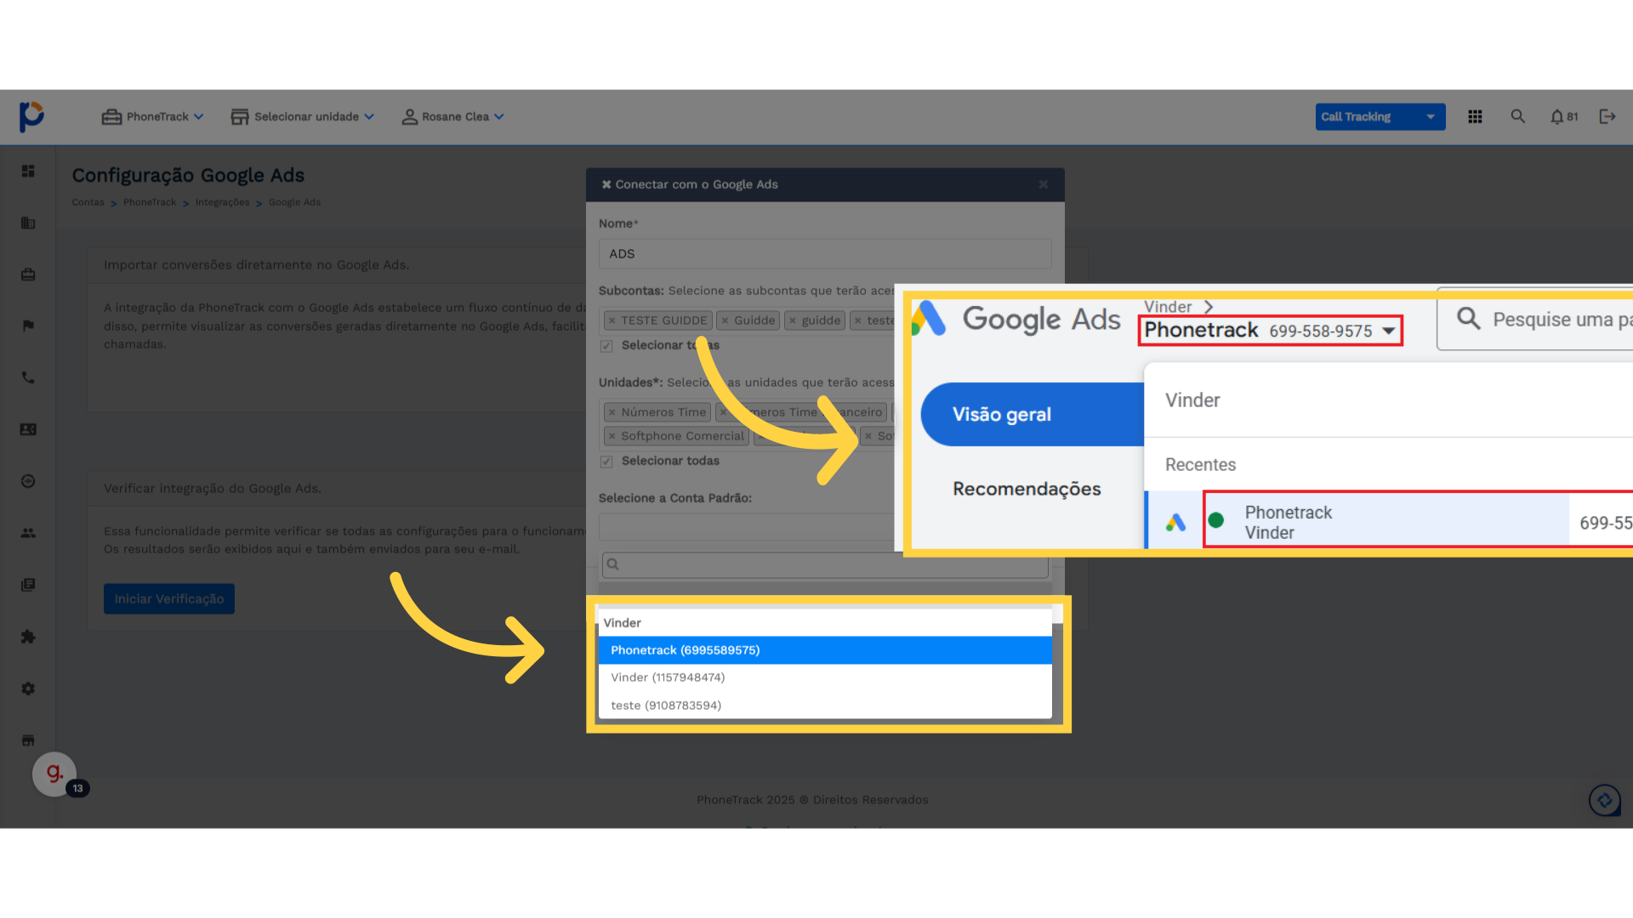Open Recomendações in Google Ads
The image size is (1633, 918).
[1027, 489]
